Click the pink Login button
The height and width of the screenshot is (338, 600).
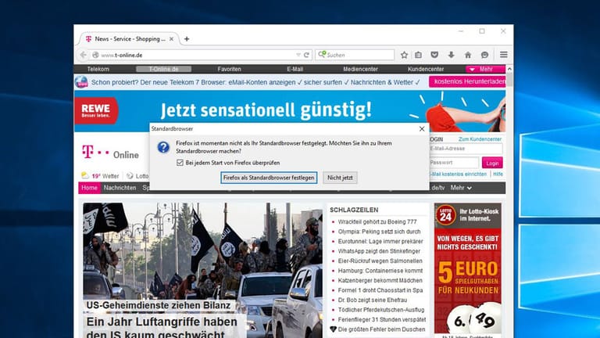[492, 163]
